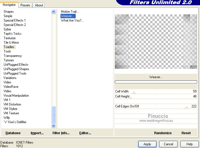Select the Transparency category
This screenshot has width=200, height=148.
pos(13,56)
